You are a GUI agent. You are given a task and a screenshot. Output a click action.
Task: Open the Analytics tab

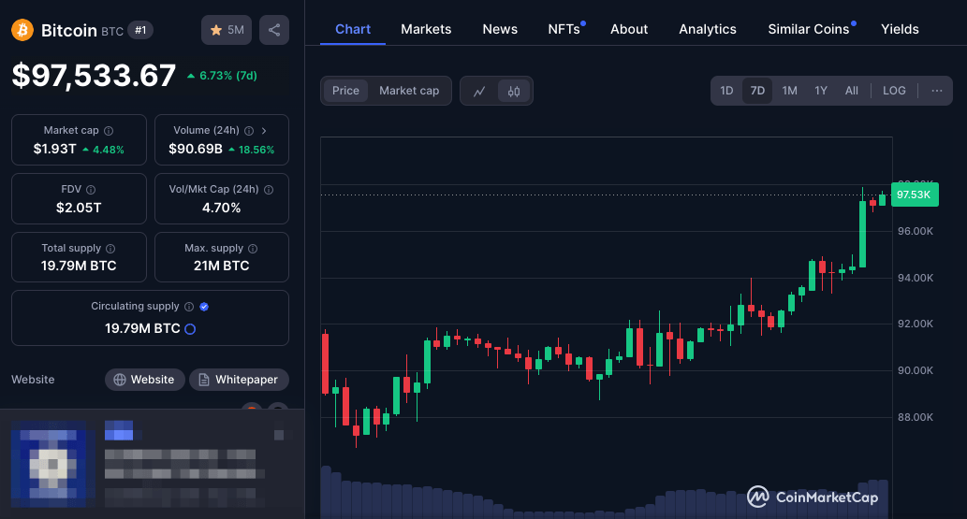click(708, 29)
